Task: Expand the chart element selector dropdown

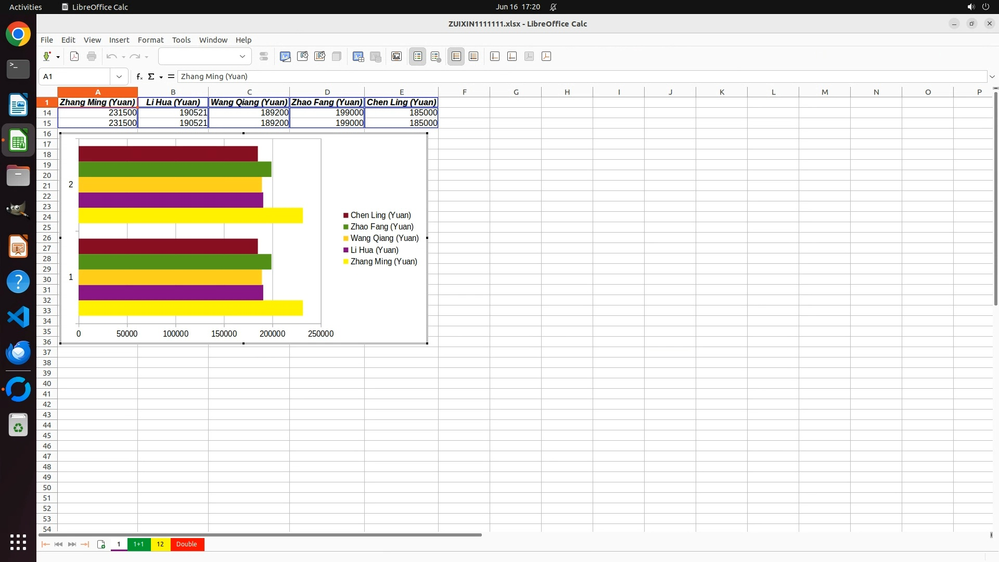Action: coord(242,56)
